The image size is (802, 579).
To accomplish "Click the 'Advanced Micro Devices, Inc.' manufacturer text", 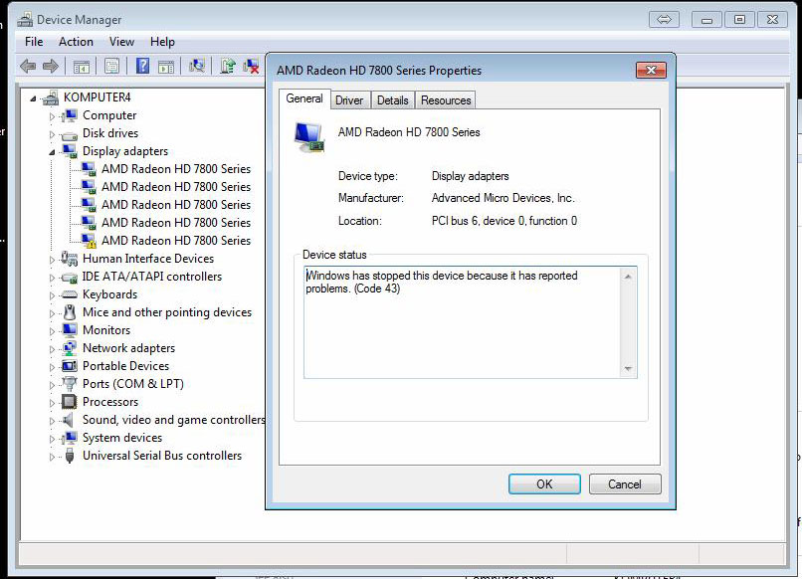I will (503, 198).
